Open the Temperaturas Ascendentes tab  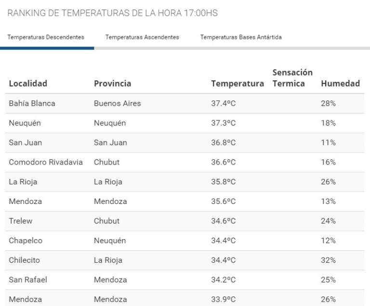click(x=142, y=37)
